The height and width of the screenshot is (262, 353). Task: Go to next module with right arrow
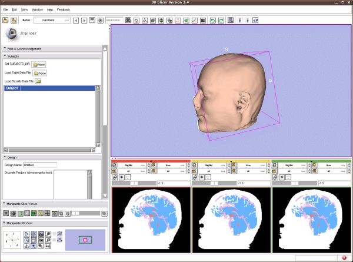(84, 21)
